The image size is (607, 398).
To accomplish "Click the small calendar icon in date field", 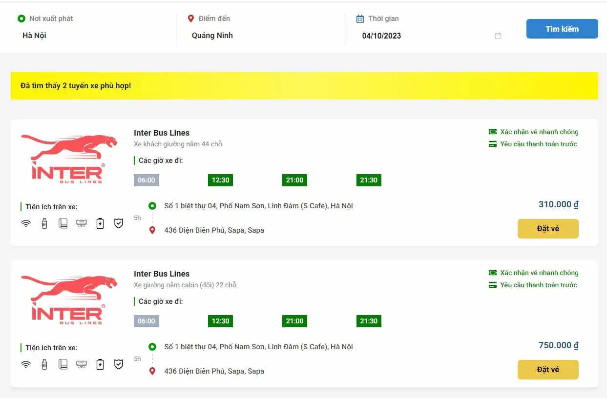I will pos(498,36).
